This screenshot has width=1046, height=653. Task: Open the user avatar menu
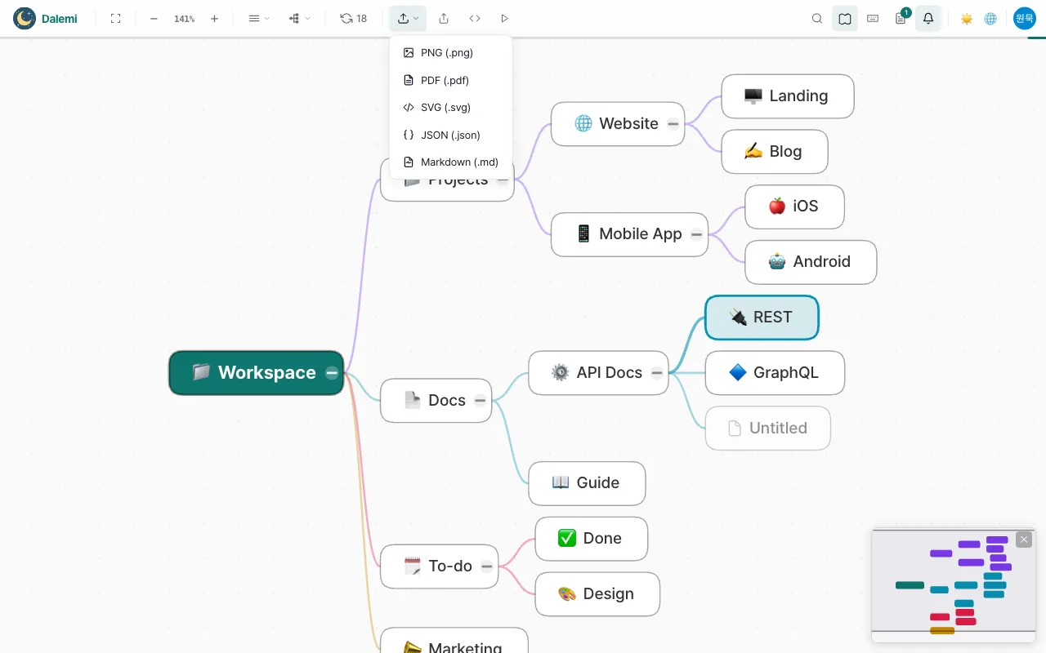coord(1025,18)
